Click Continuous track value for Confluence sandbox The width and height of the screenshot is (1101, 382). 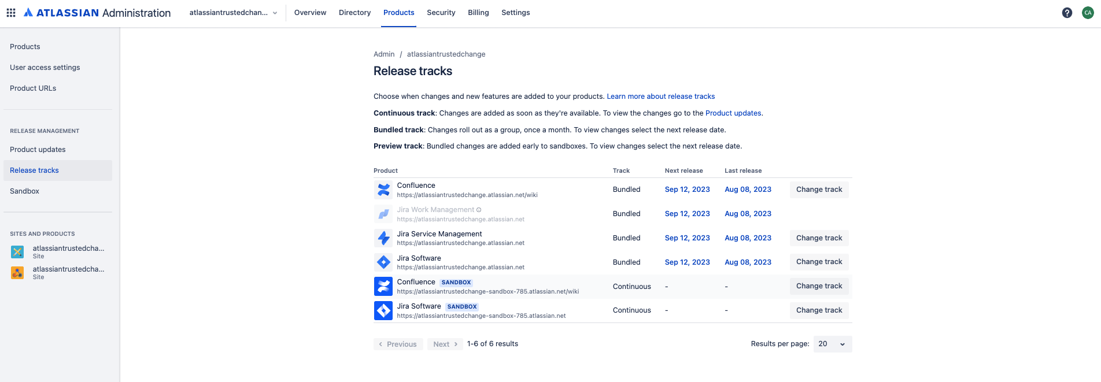[631, 287]
